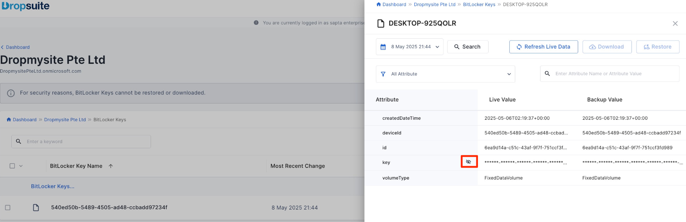Reveal the hidden key value with eye icon
Image resolution: width=686 pixels, height=222 pixels.
(468, 162)
